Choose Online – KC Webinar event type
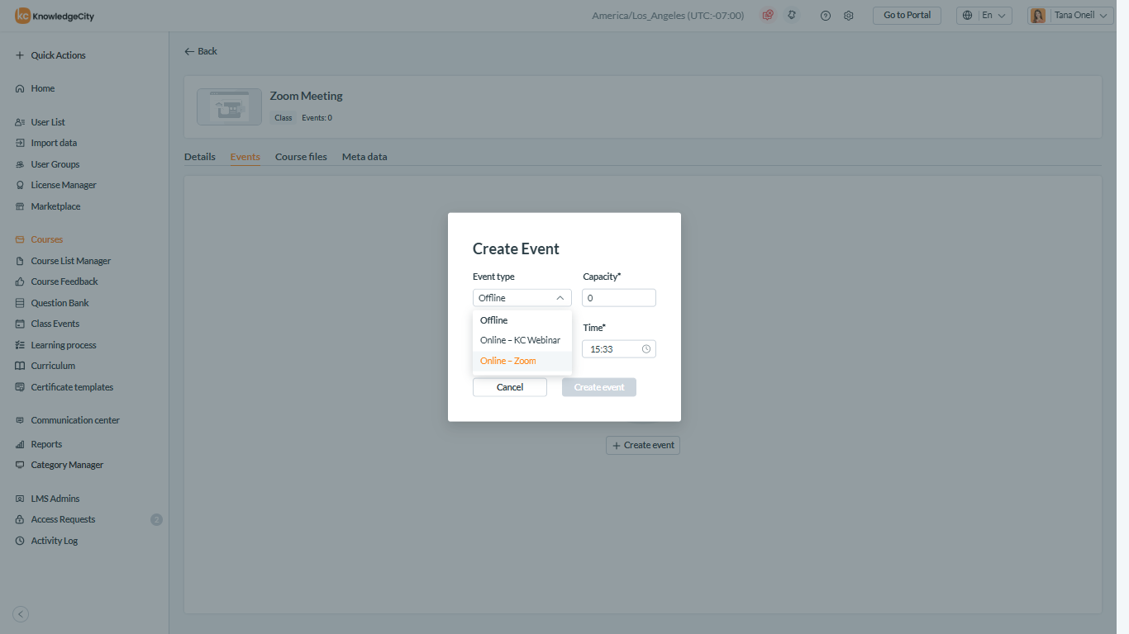Screen dimensions: 1129x634 coord(520,340)
